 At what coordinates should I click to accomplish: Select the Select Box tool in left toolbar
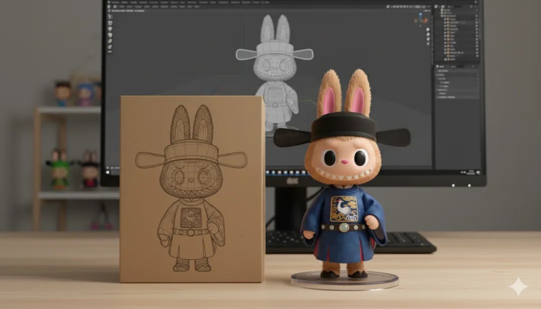click(110, 16)
